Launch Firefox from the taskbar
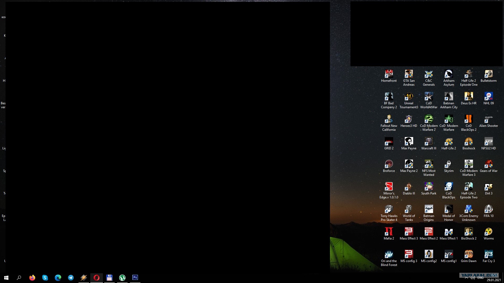 pyautogui.click(x=32, y=277)
